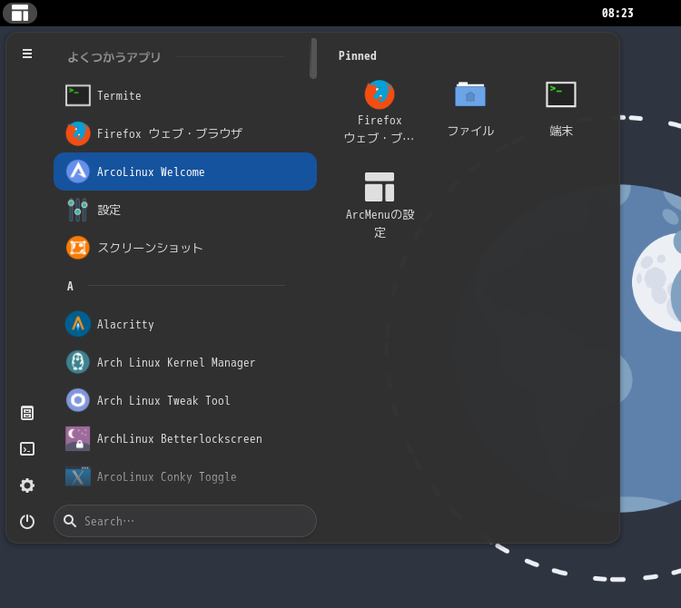This screenshot has width=681, height=608.
Task: Click the 設定 sliders icon
Action: pos(78,210)
